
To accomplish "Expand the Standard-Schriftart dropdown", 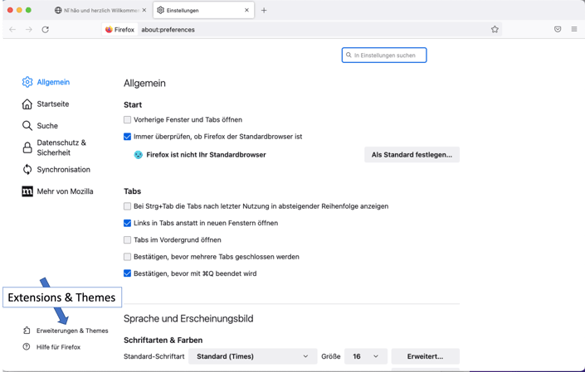I will click(252, 356).
